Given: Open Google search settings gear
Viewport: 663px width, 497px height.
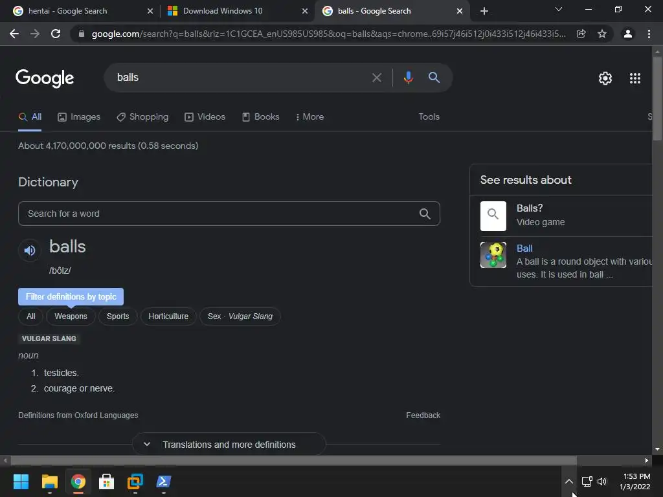Looking at the screenshot, I should (x=605, y=78).
